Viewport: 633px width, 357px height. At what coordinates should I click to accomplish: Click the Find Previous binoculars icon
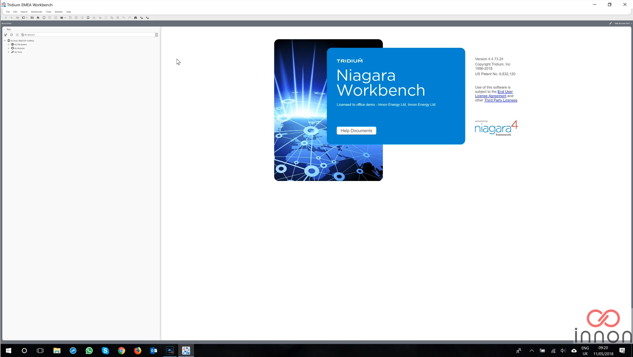coord(141,18)
